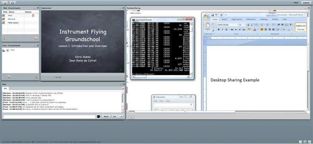
Task: Click the magnifier icon under Desktop Sharing
Action: tap(131, 117)
